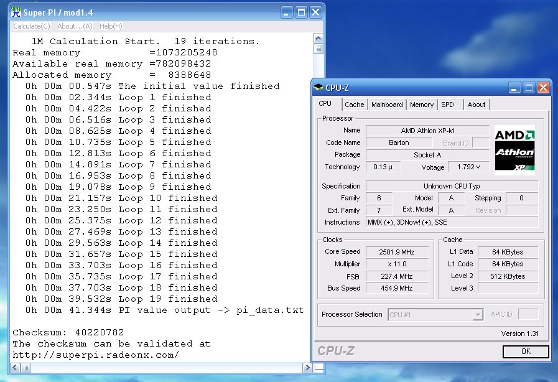The height and width of the screenshot is (382, 558).
Task: Open the Help menu in Super PI
Action: click(x=111, y=26)
